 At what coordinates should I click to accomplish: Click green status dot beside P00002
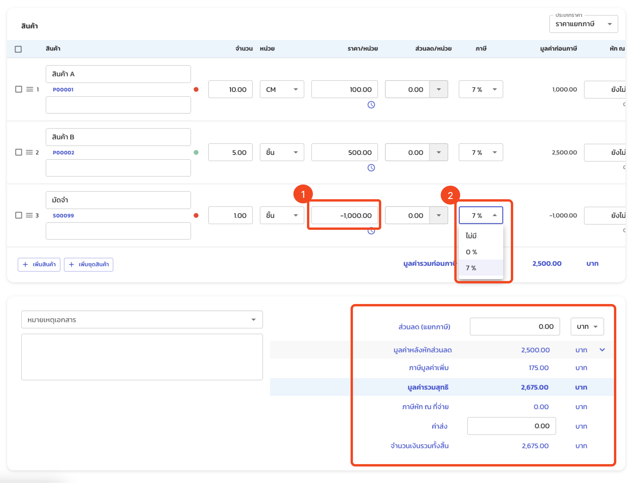tap(196, 152)
